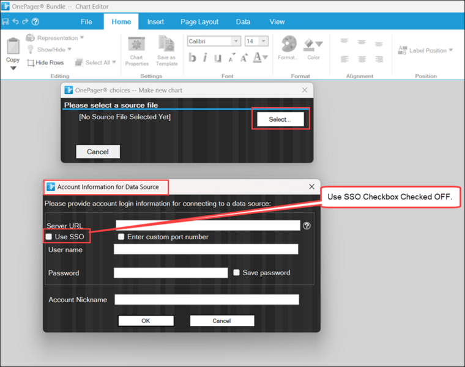Click the Server URL help icon
Screen dimensions: 465x367
[307, 226]
